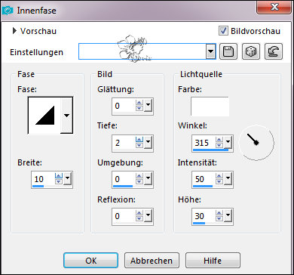Decrease Intensität with down spinner

click(x=219, y=182)
